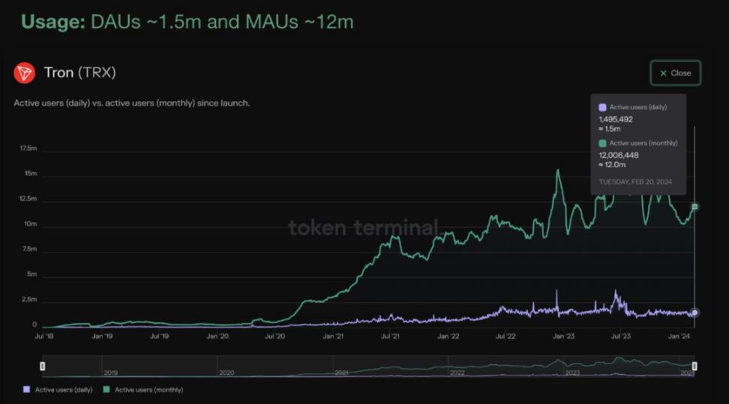Click the token terminal watermark
The width and height of the screenshot is (729, 404).
364,228
